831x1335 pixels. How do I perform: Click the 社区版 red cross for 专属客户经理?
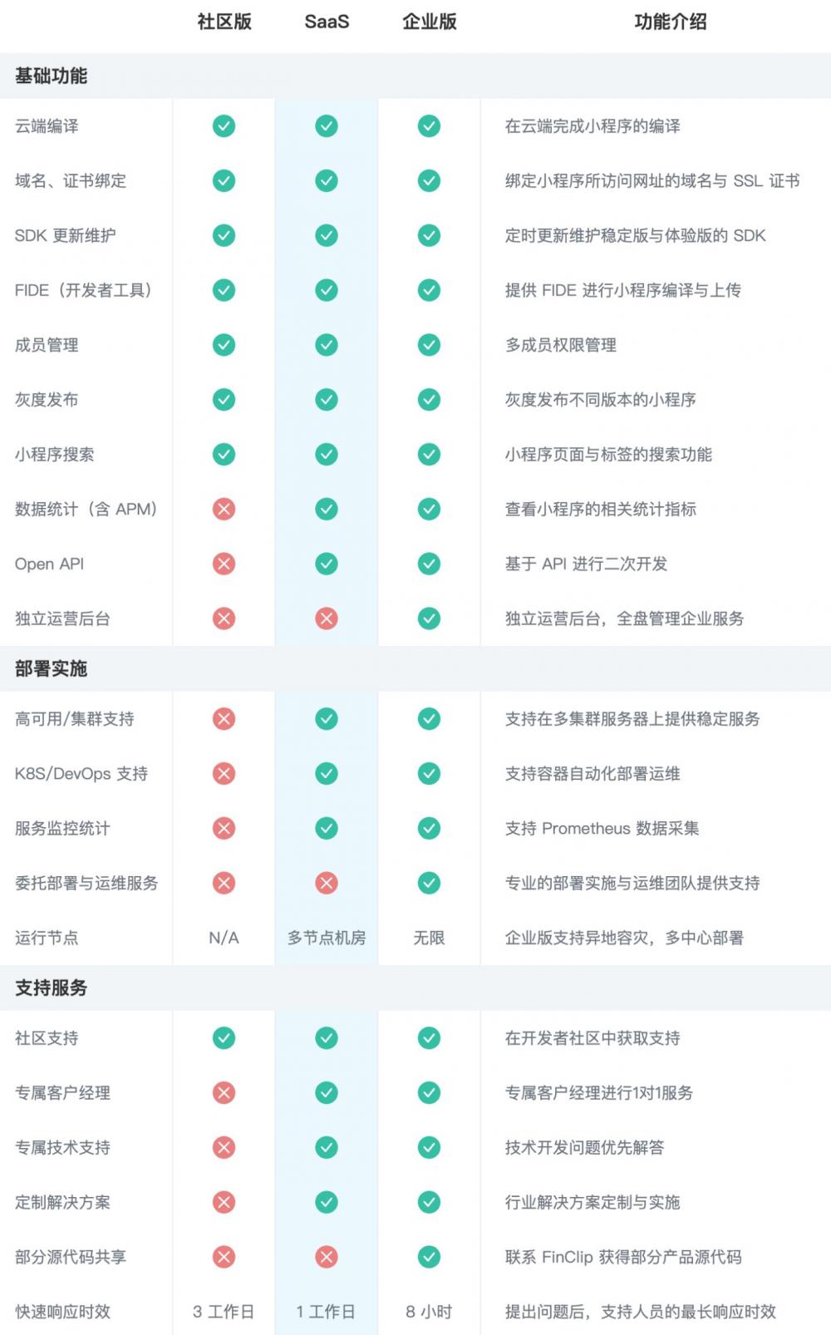tap(224, 1093)
